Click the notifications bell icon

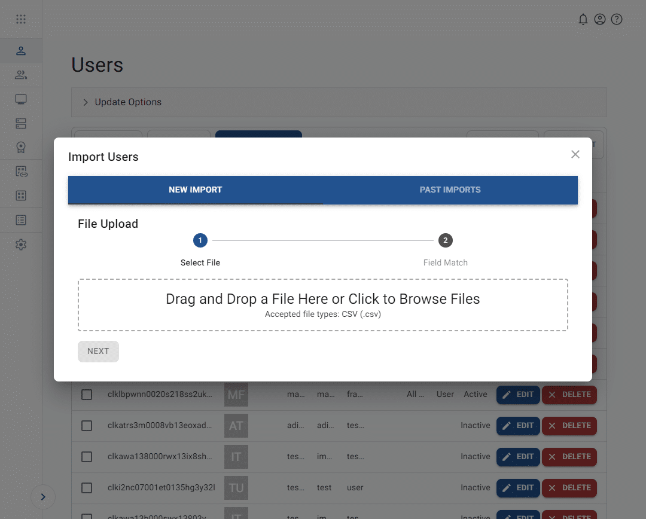[583, 19]
